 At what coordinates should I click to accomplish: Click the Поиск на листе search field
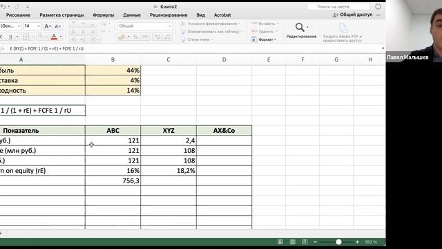339,6
